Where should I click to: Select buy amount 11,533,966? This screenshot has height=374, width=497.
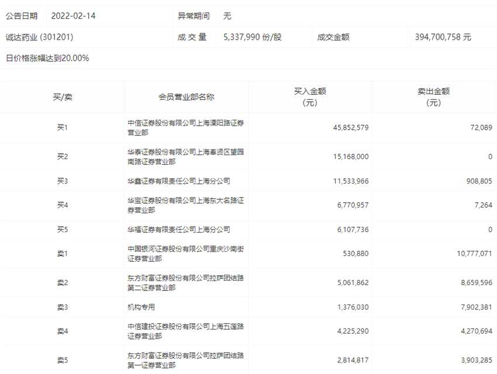point(351,181)
